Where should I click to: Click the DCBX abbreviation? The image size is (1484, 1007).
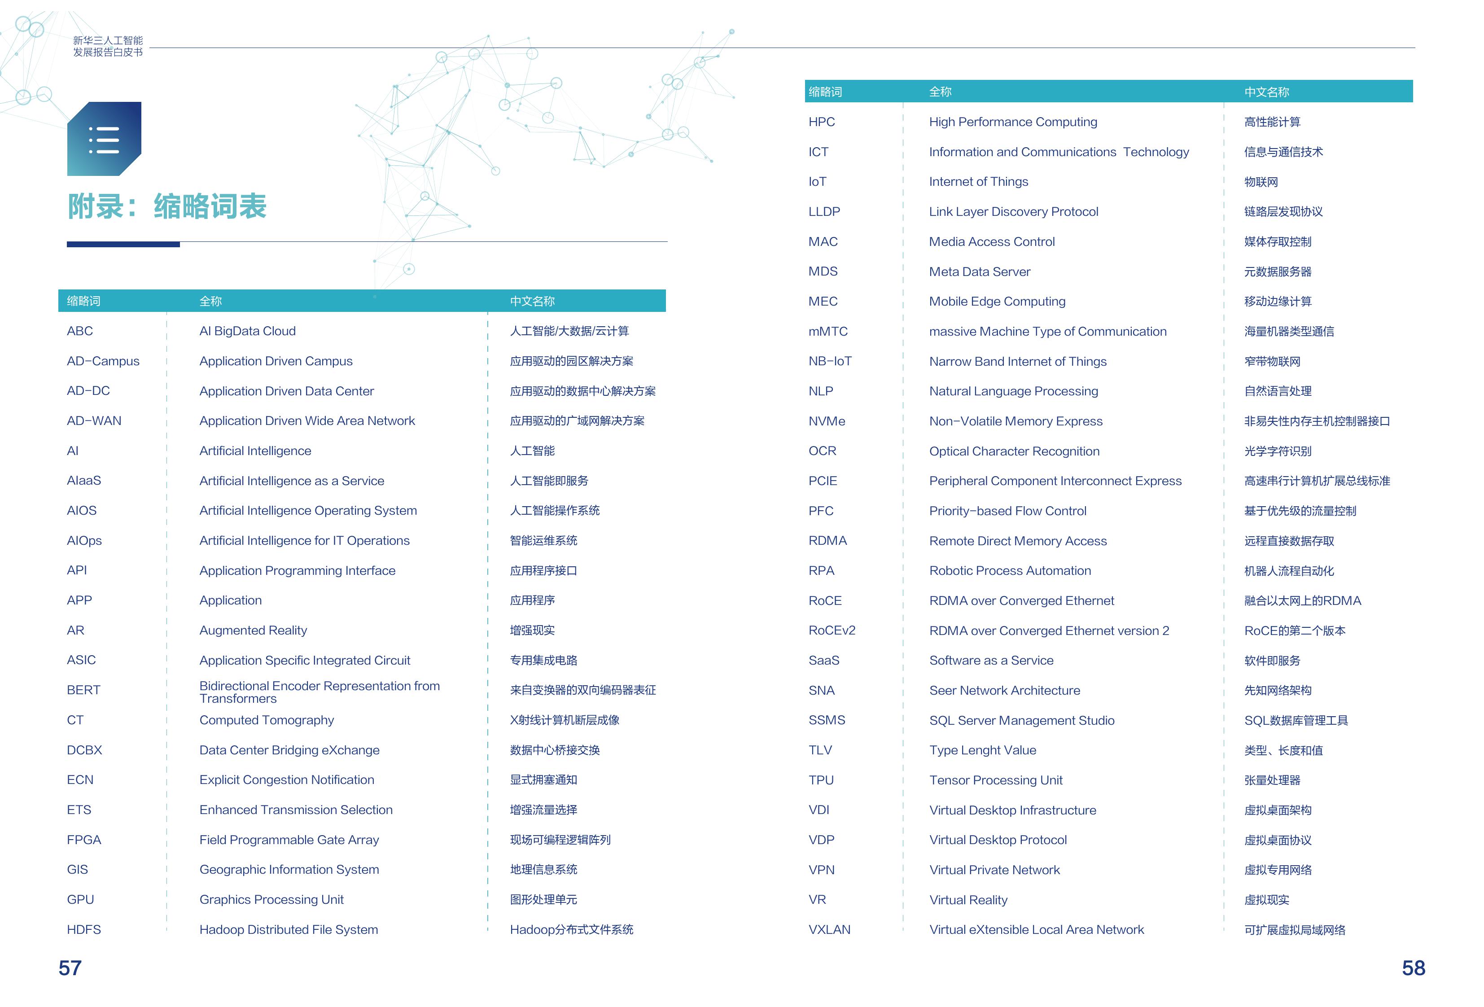[84, 750]
